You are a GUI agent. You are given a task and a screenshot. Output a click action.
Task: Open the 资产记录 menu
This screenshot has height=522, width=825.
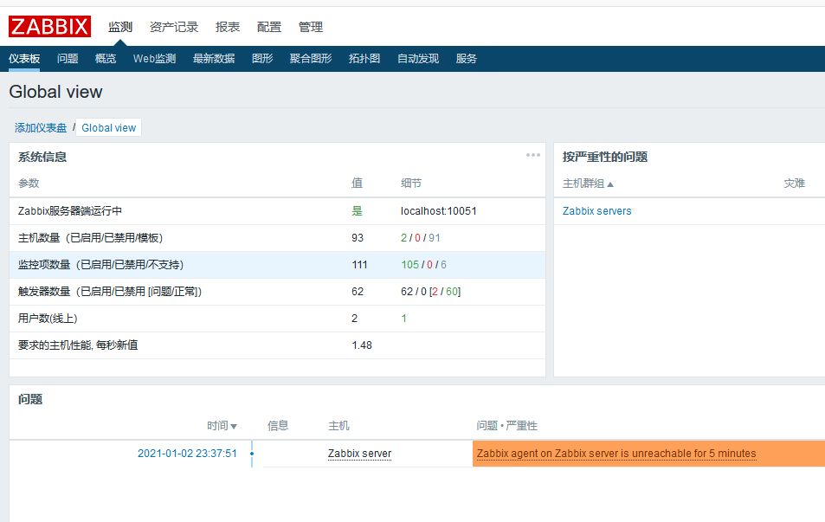(x=174, y=27)
